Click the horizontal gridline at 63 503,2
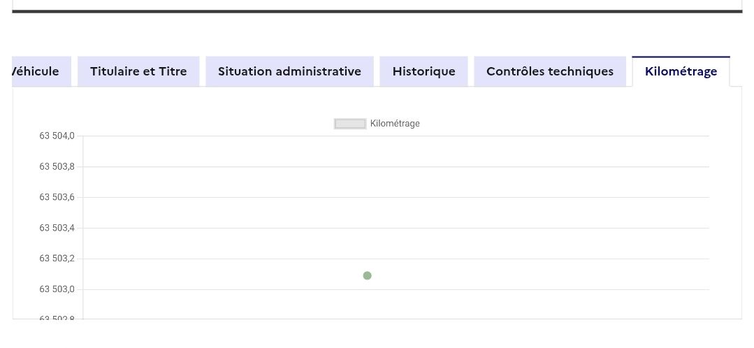Viewport: 754px width, 348px height. pyautogui.click(x=489, y=259)
